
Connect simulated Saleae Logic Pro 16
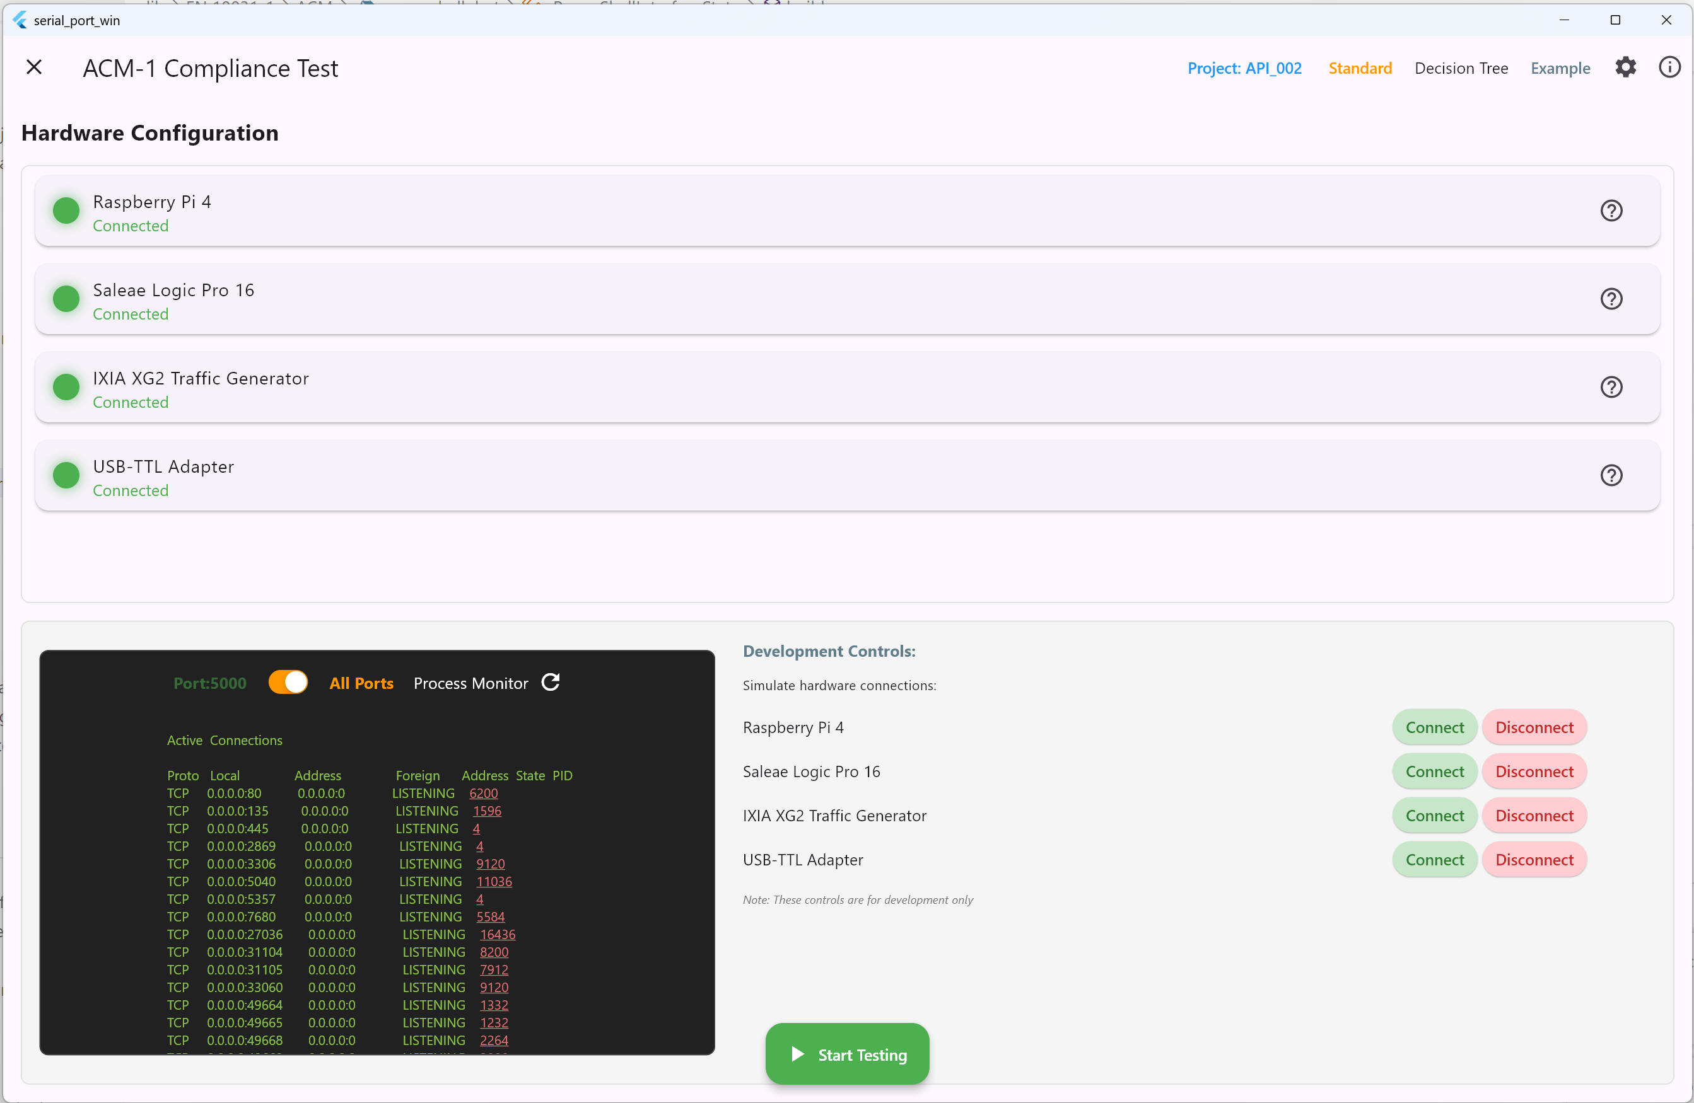[x=1434, y=771]
